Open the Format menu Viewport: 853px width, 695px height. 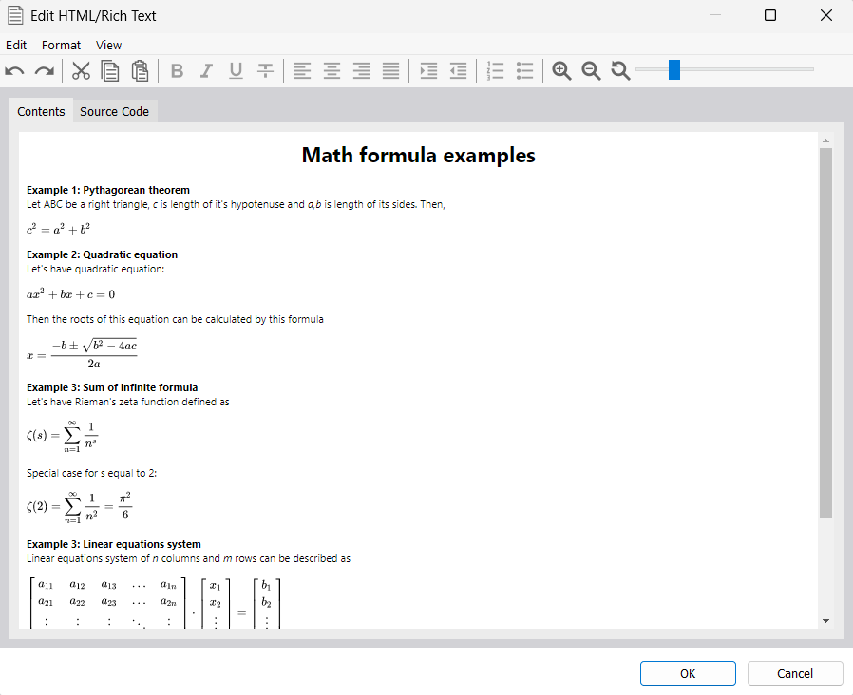61,45
